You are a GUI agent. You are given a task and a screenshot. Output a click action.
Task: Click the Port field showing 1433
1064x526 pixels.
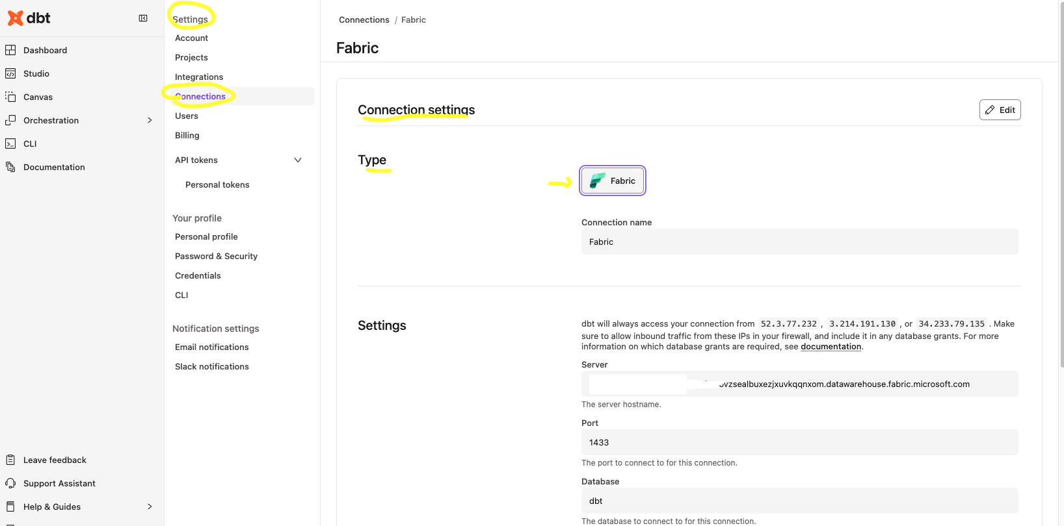[x=800, y=442]
